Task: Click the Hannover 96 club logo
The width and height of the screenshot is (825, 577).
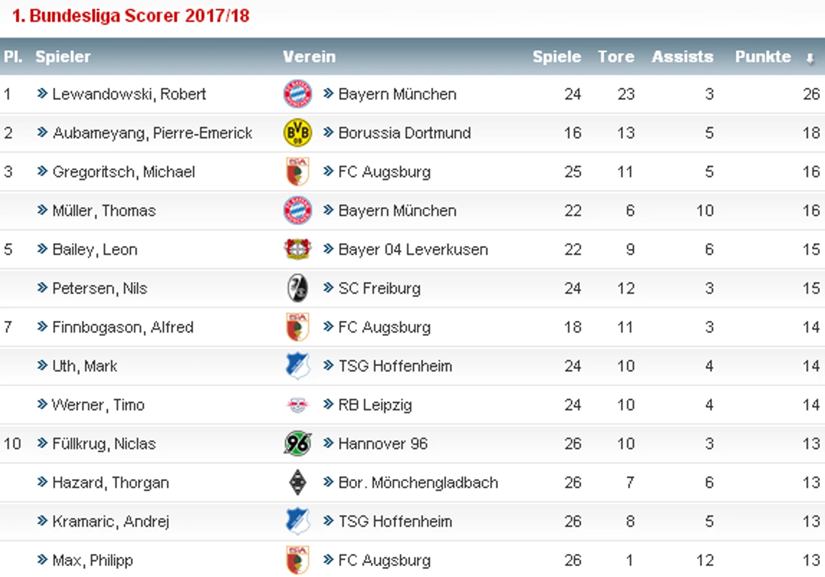Action: pos(297,443)
